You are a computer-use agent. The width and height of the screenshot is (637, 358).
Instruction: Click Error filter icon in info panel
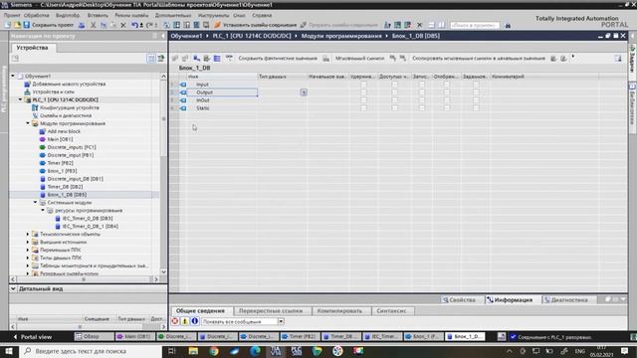coord(175,321)
